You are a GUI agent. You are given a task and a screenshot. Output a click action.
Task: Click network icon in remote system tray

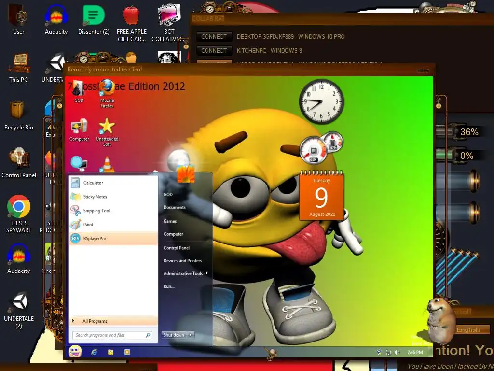pos(388,352)
